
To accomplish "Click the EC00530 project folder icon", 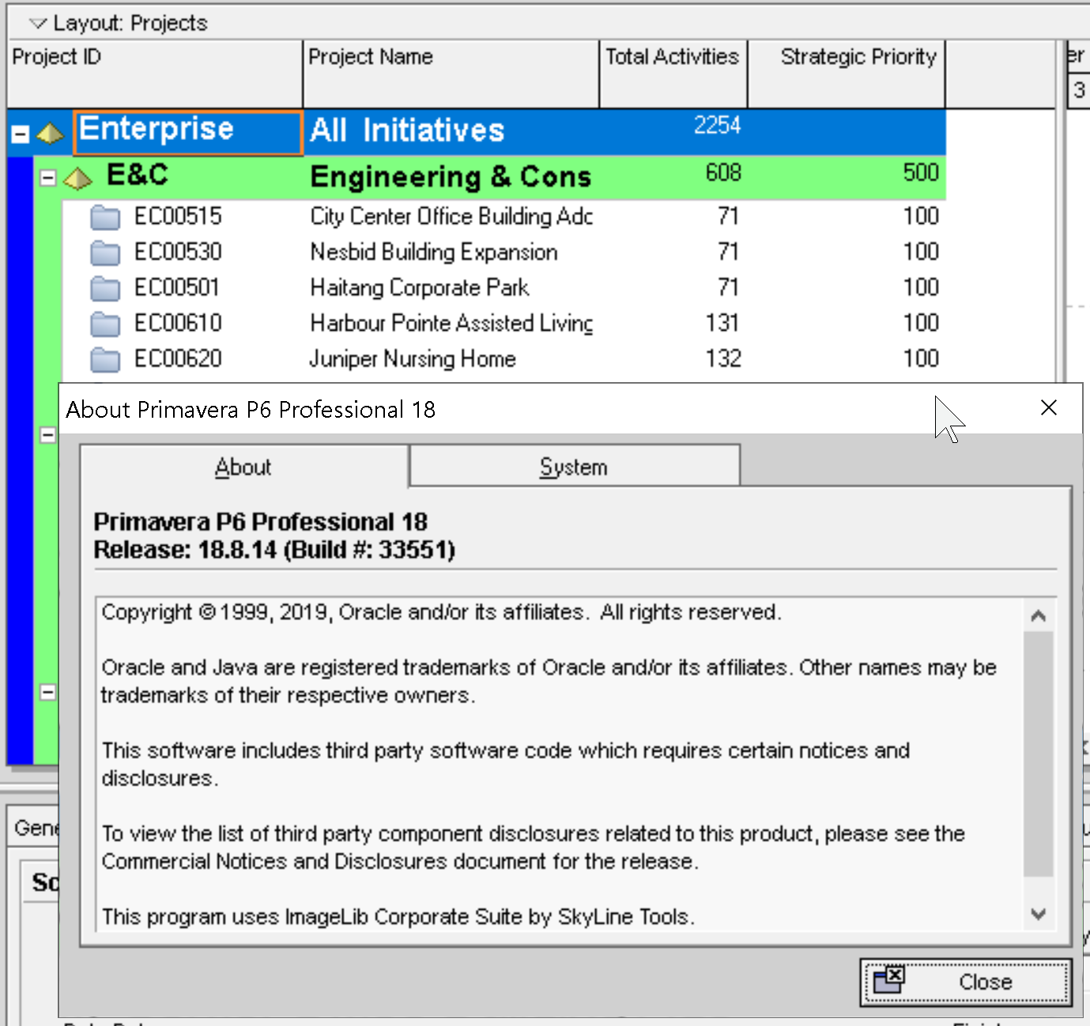I will pos(105,252).
